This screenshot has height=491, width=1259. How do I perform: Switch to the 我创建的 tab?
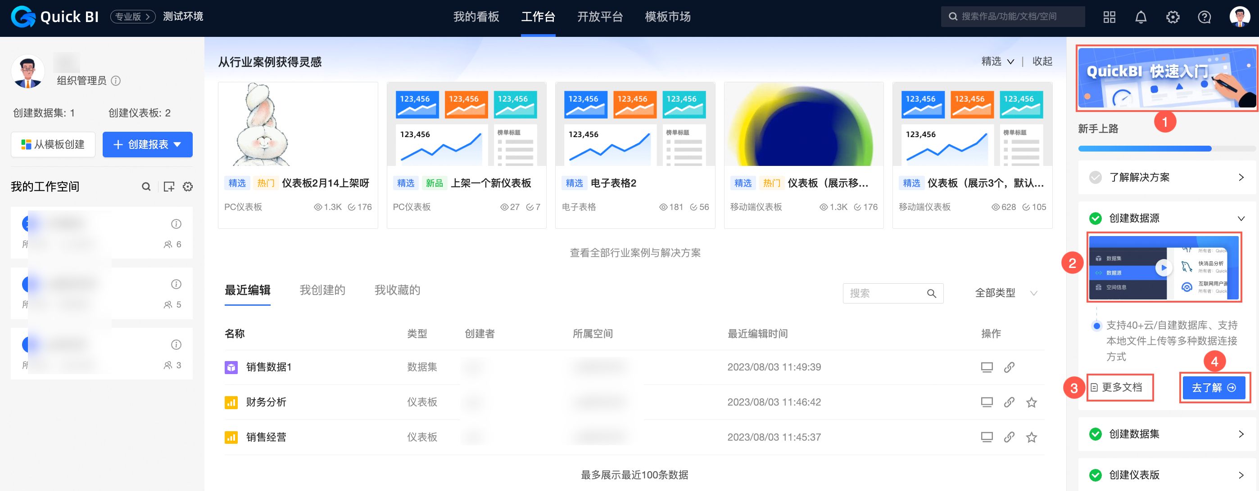pyautogui.click(x=322, y=290)
